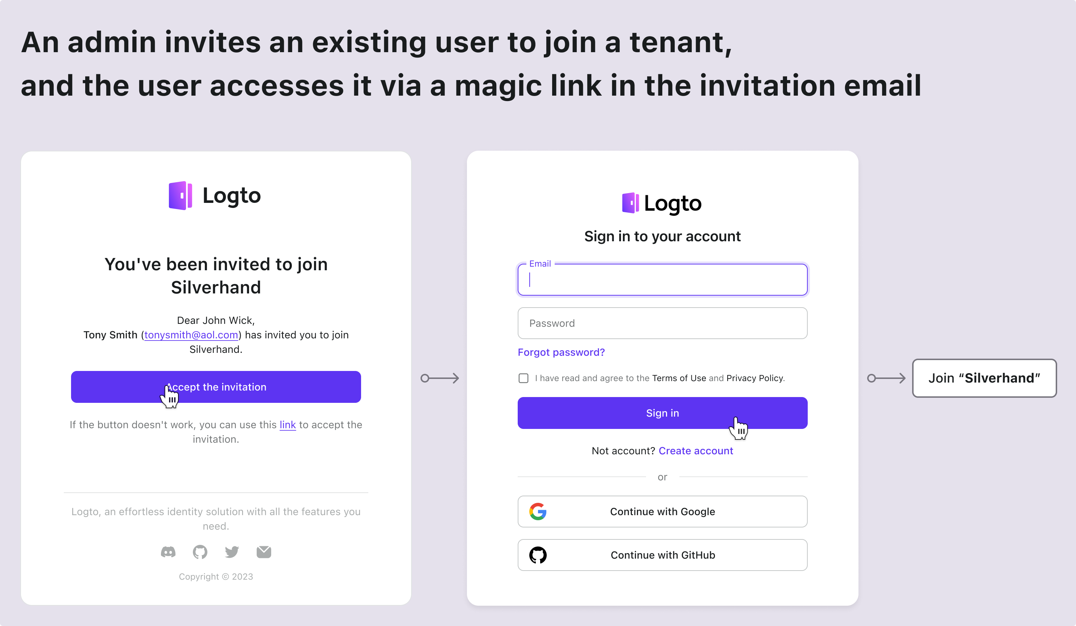Expand the Google sign-in option
Viewport: 1076px width, 626px height.
click(x=662, y=511)
